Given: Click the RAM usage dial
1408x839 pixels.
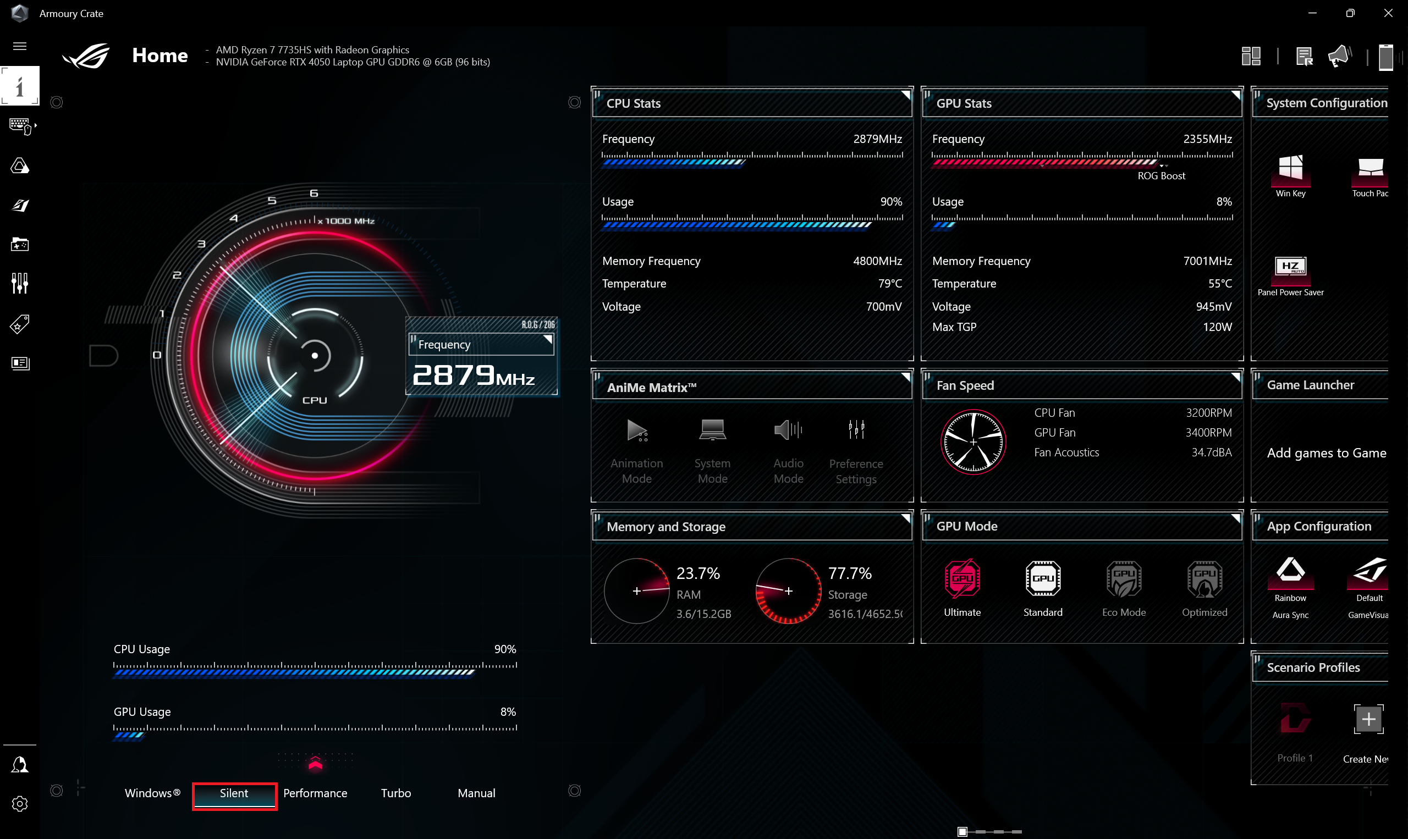Looking at the screenshot, I should coord(637,591).
